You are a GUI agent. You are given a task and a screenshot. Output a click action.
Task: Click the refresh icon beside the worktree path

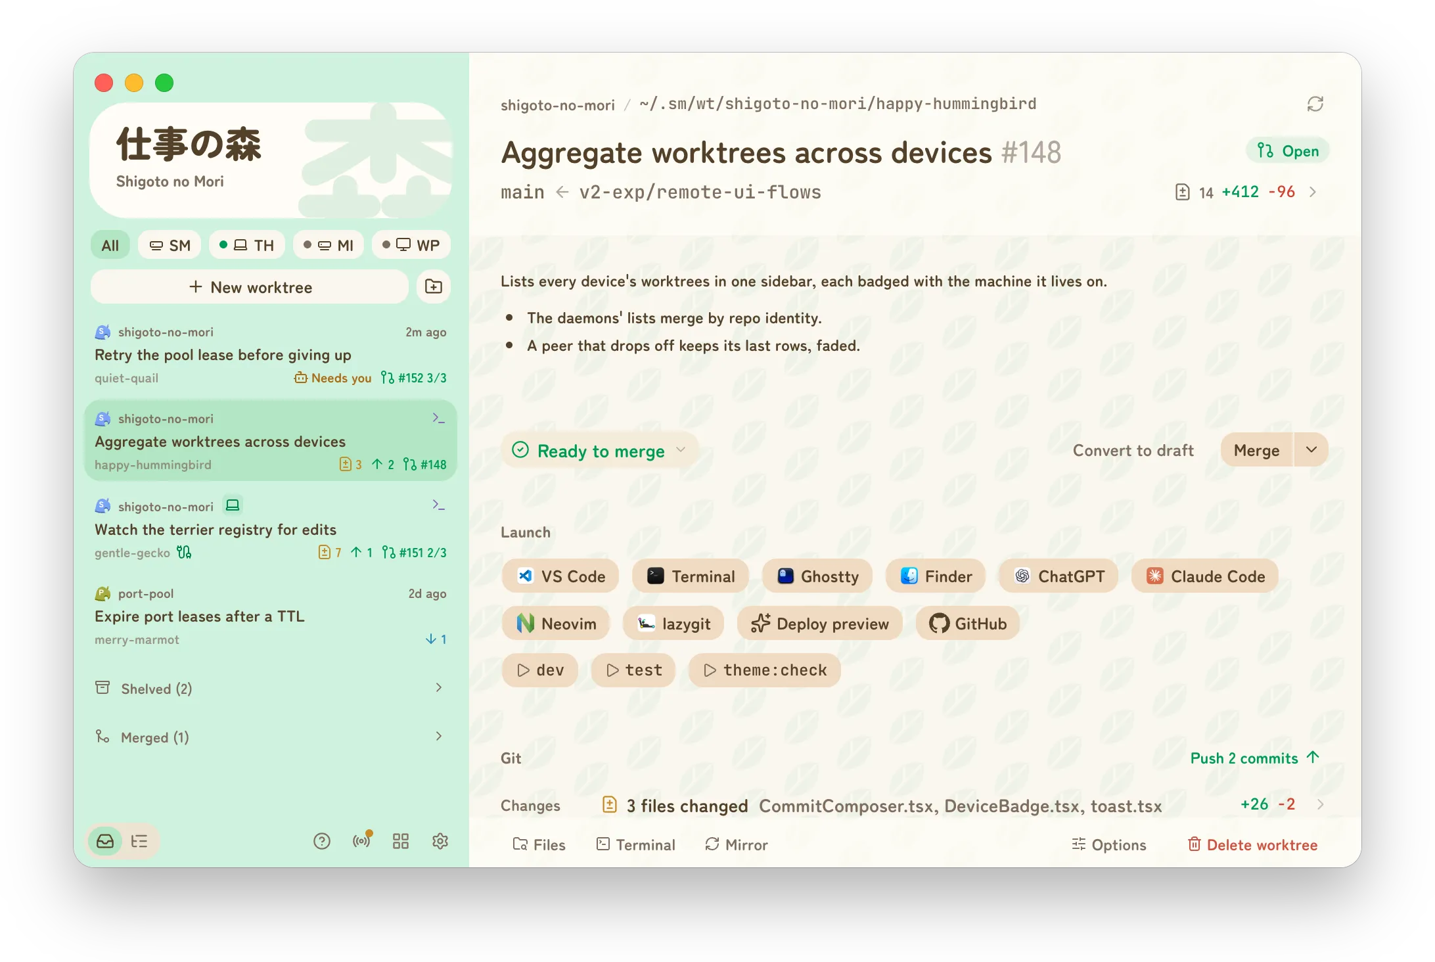1315,104
